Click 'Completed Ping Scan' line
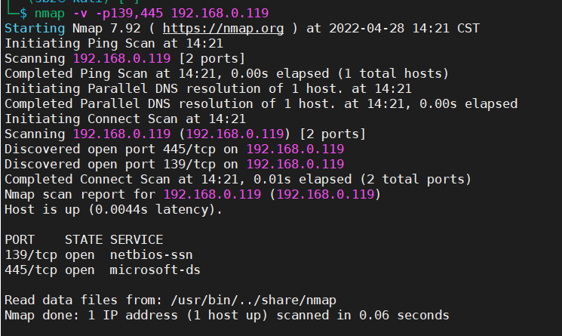Viewport: 562px width, 336px height. point(226,73)
